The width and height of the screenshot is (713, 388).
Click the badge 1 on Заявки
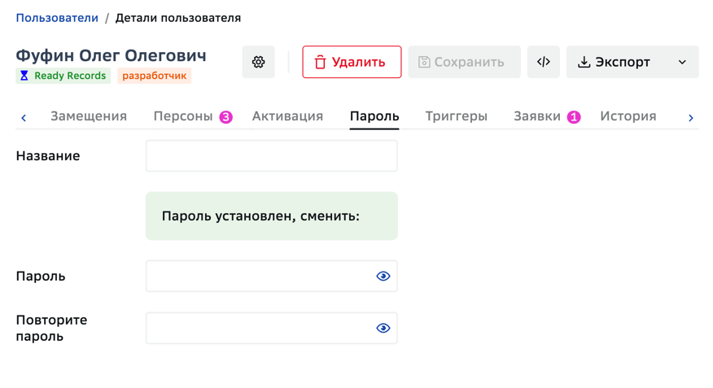pos(574,117)
